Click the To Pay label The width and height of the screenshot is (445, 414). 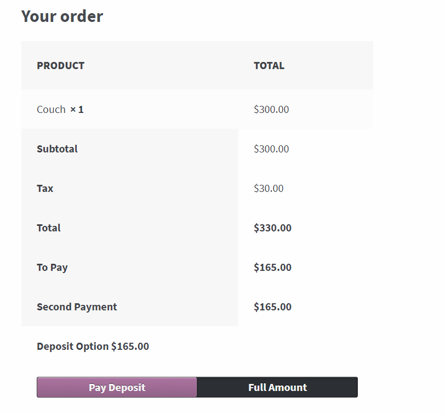[x=52, y=268]
